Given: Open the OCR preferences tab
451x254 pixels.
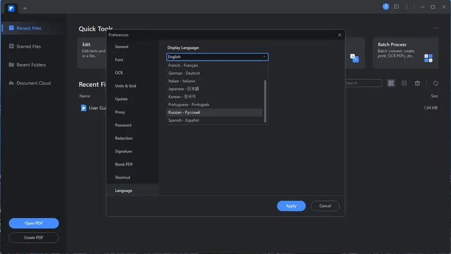Looking at the screenshot, I should 132,73.
